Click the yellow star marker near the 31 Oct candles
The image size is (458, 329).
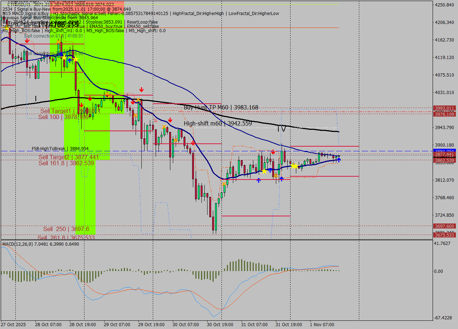[x=295, y=166]
